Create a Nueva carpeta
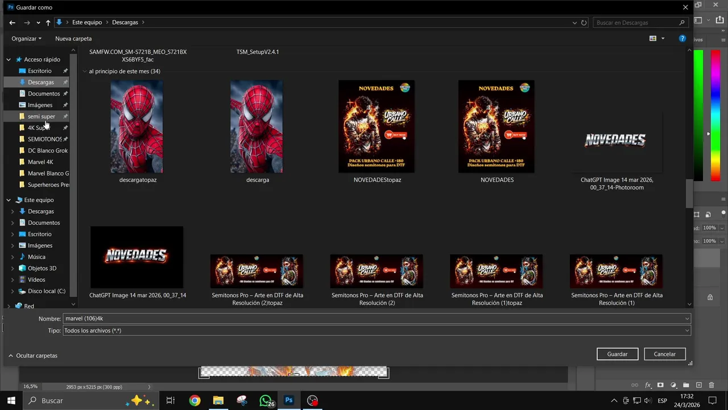The image size is (728, 410). (73, 39)
